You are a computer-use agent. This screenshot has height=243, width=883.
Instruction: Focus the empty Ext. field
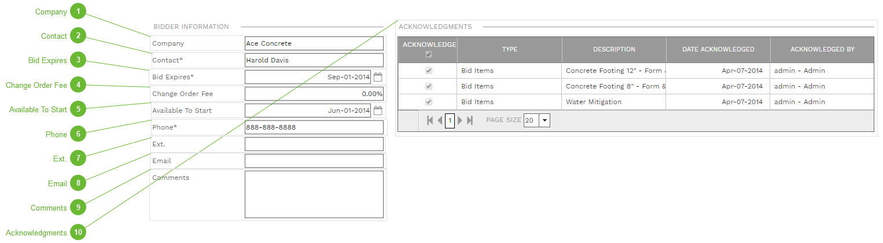coord(314,144)
